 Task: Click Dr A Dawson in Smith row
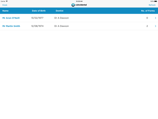click(x=62, y=26)
